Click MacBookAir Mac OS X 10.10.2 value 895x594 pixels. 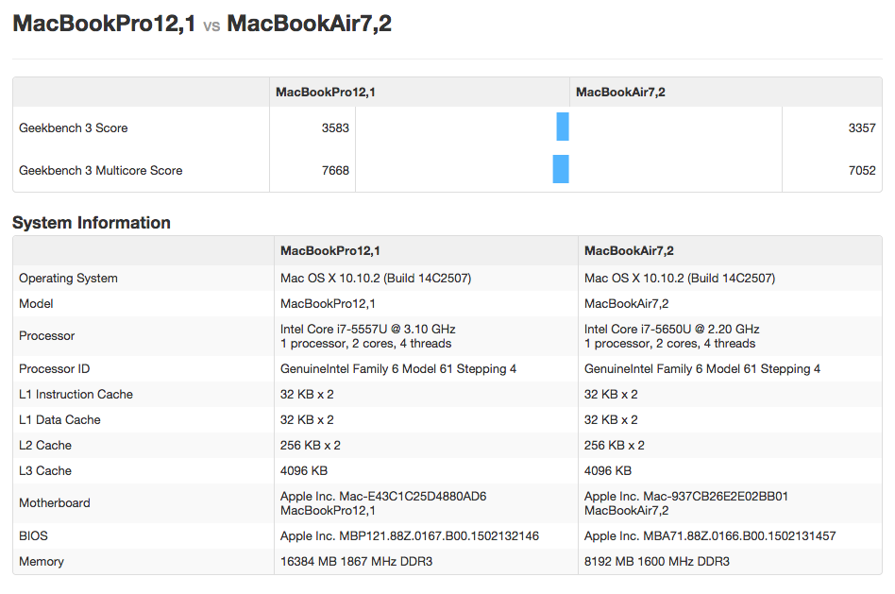pos(680,279)
